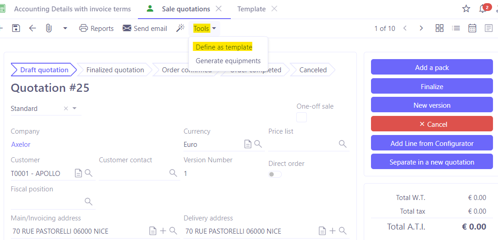Open notifications bell with 2 badge
This screenshot has height=240, width=498.
pyautogui.click(x=484, y=9)
